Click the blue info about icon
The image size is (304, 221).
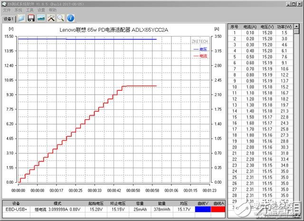(x=70, y=18)
